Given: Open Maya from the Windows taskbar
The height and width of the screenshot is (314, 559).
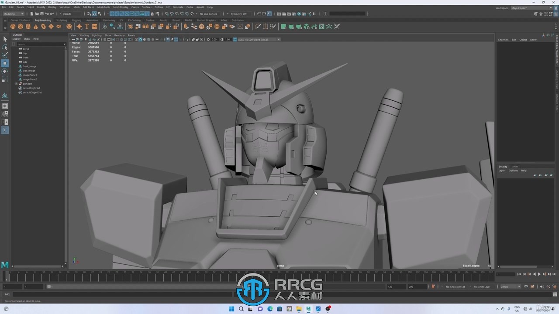Looking at the screenshot, I should (308, 309).
